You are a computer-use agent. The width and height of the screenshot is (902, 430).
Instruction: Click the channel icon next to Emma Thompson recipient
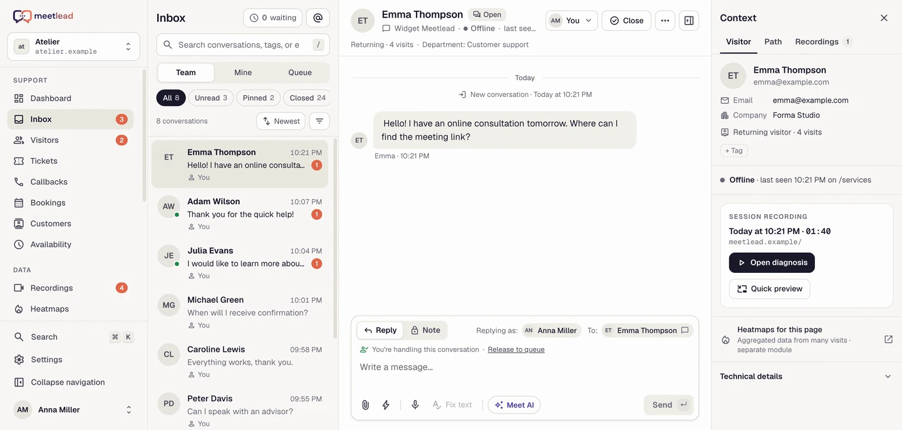[x=685, y=330]
